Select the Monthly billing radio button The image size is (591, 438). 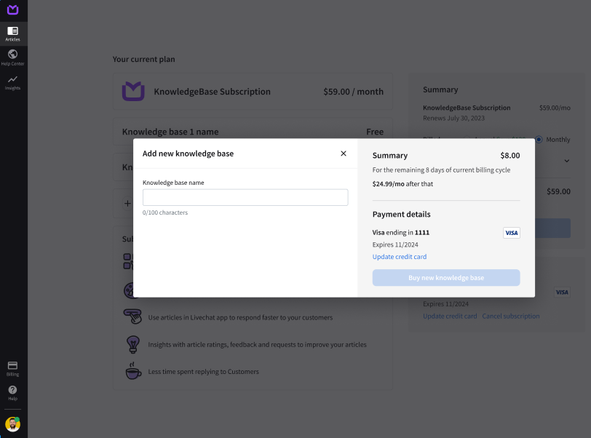(x=539, y=140)
